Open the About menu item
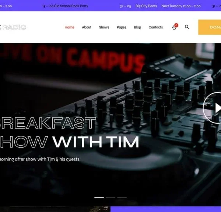 [x=87, y=27]
